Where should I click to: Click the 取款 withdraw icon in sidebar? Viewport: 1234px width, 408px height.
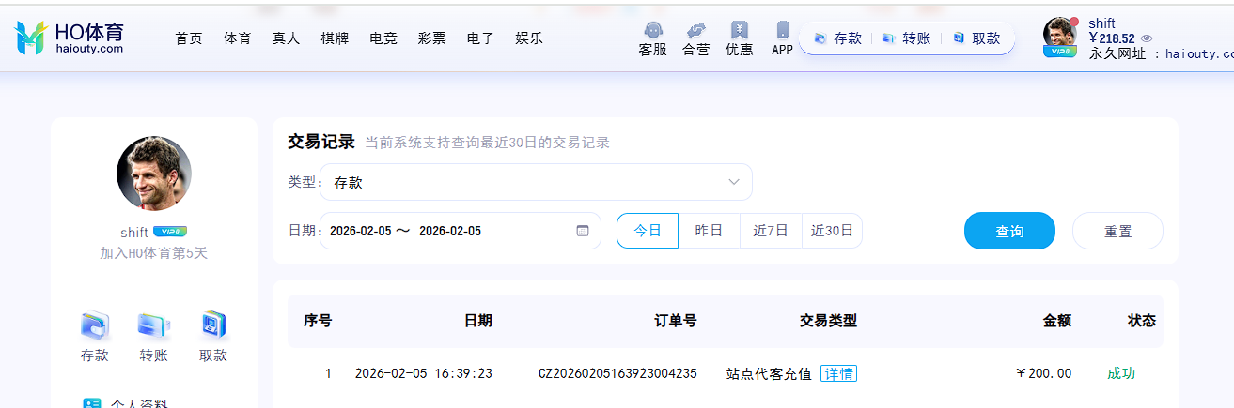[x=213, y=325]
